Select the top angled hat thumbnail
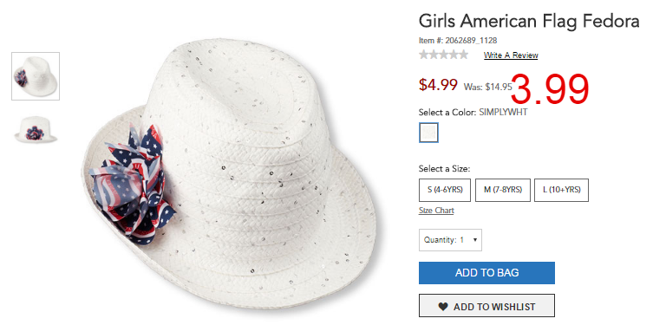The height and width of the screenshot is (325, 666). [36, 76]
